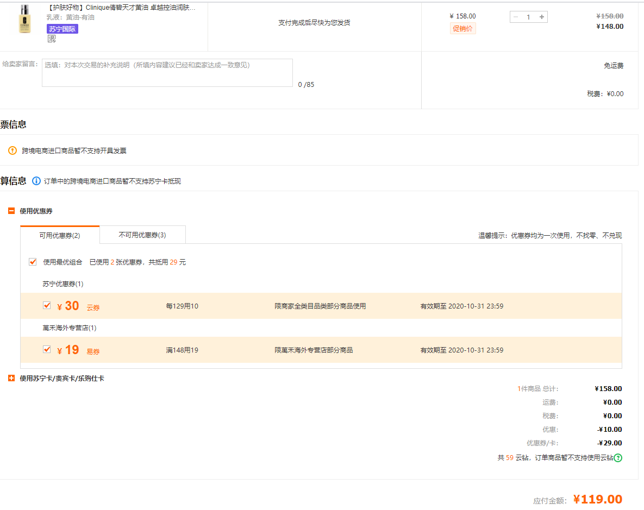
Task: Click the 每129用10 coupon condition text
Action: click(182, 306)
